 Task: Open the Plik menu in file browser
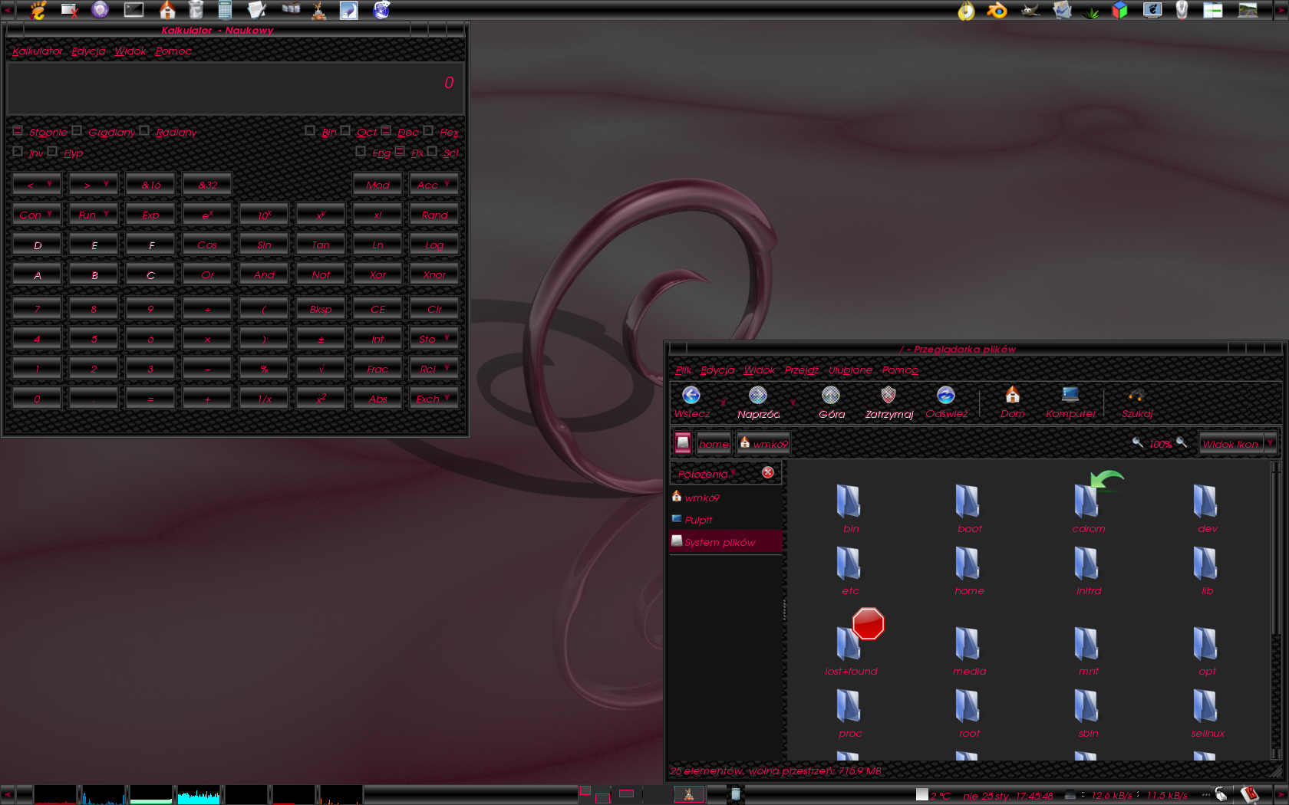click(x=683, y=370)
